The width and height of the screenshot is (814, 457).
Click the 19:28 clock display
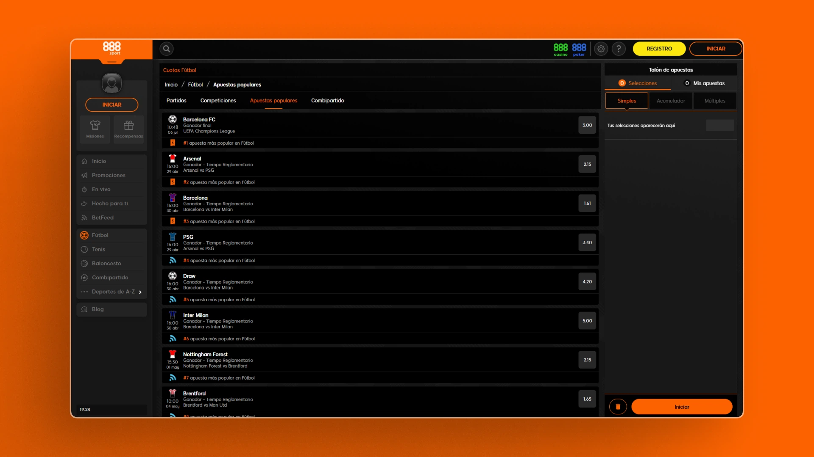tap(85, 410)
